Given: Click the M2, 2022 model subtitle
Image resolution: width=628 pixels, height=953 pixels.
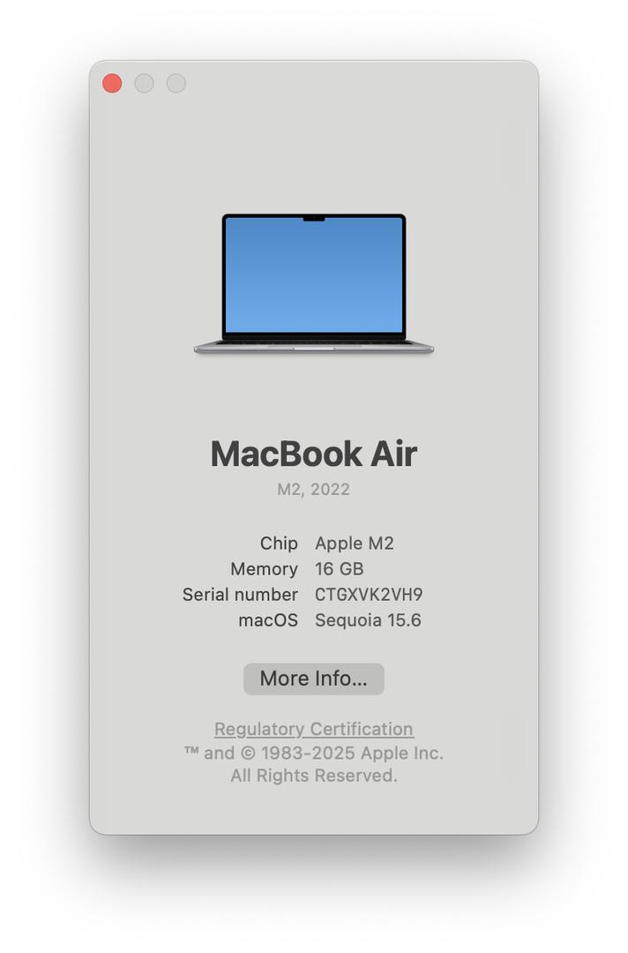Looking at the screenshot, I should click(x=313, y=489).
